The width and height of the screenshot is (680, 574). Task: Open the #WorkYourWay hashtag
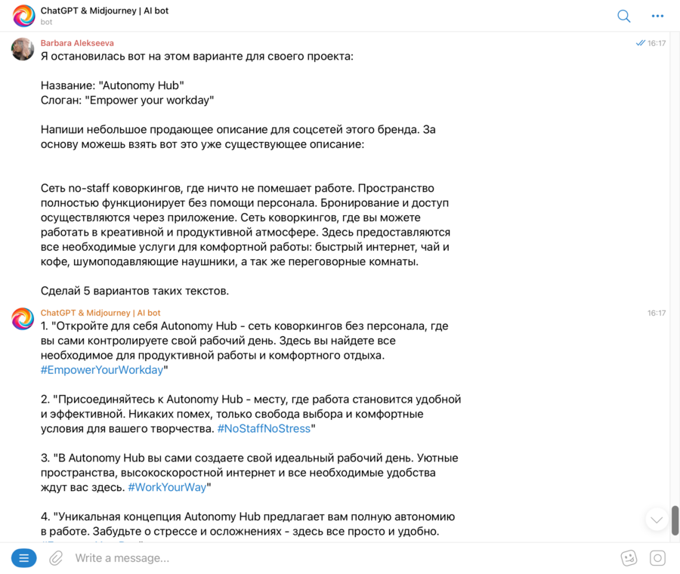coord(167,487)
